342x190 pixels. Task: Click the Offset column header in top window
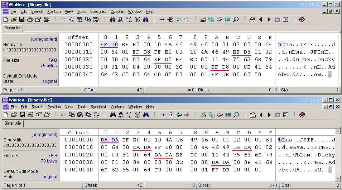[78, 37]
